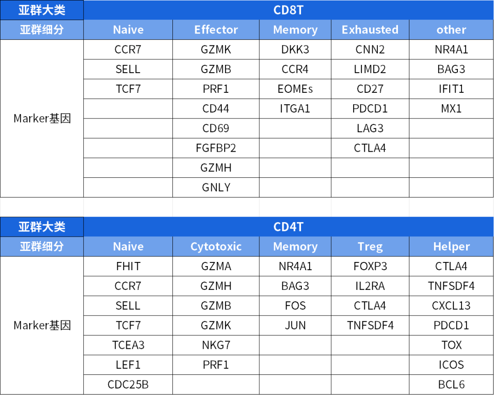Select the FHIT cell

[x=128, y=266]
